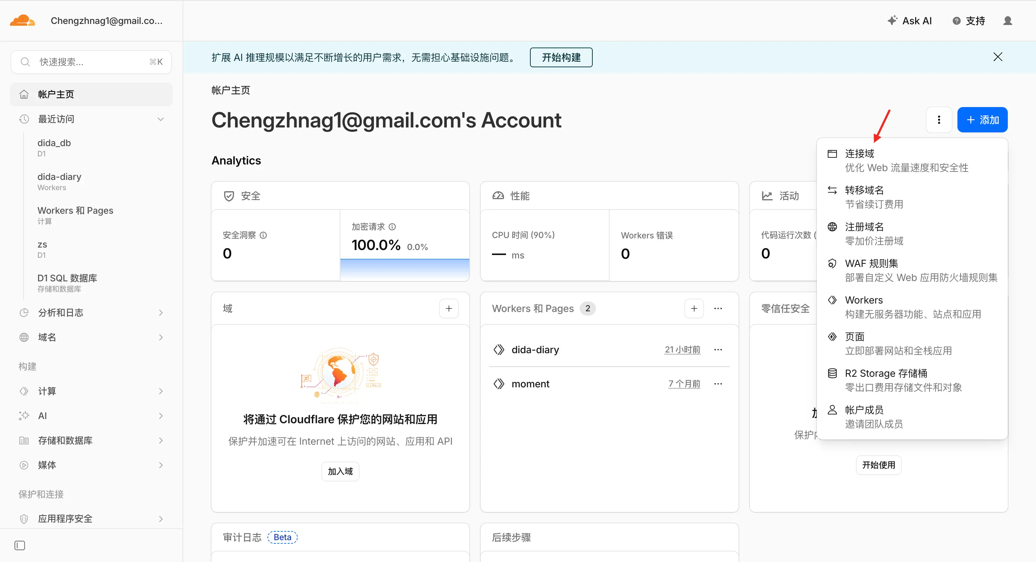Viewport: 1036px width, 562px height.
Task: Click the Cloudflare logo icon
Action: click(x=22, y=20)
